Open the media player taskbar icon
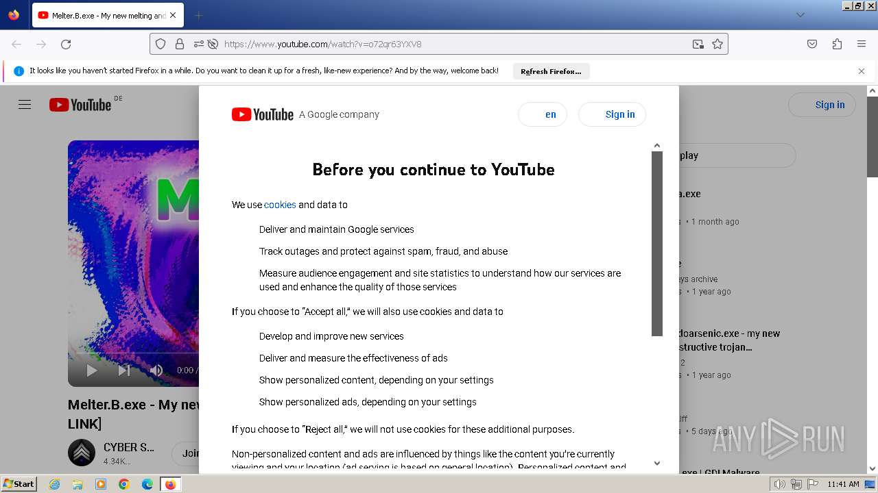Screen dimensions: 878x493 [x=101, y=484]
